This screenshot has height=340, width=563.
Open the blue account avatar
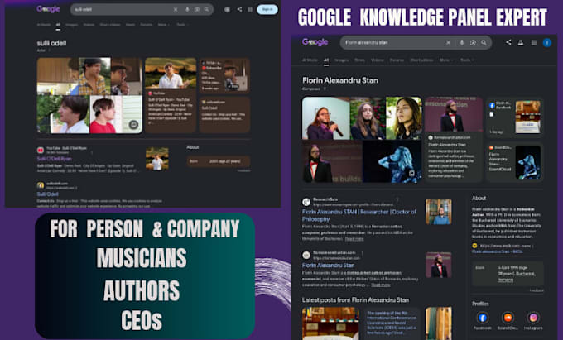tap(546, 43)
